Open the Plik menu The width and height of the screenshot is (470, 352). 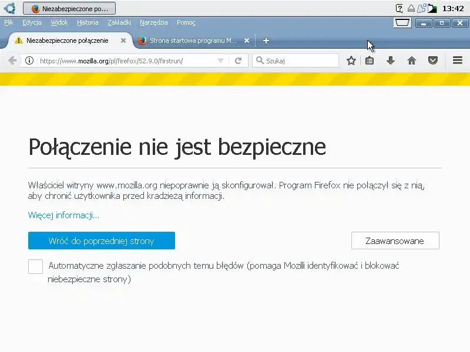point(9,22)
